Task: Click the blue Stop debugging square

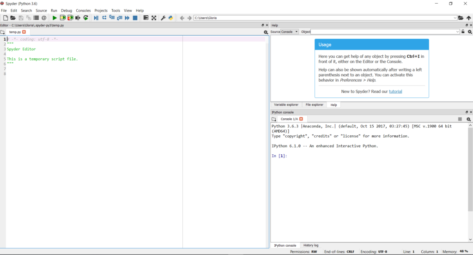Action: coord(135,18)
